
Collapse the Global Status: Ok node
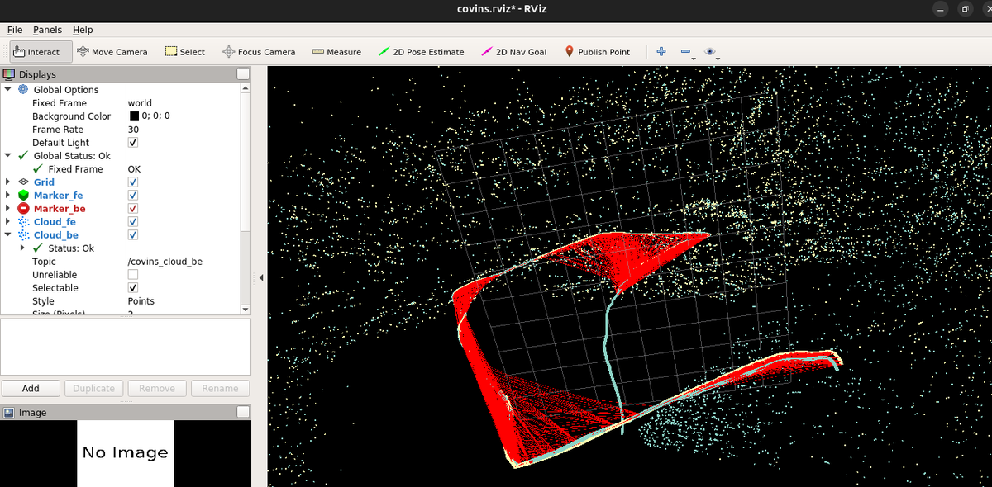tap(7, 155)
